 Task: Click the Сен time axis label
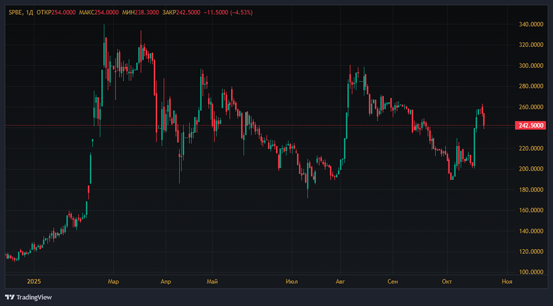393,281
